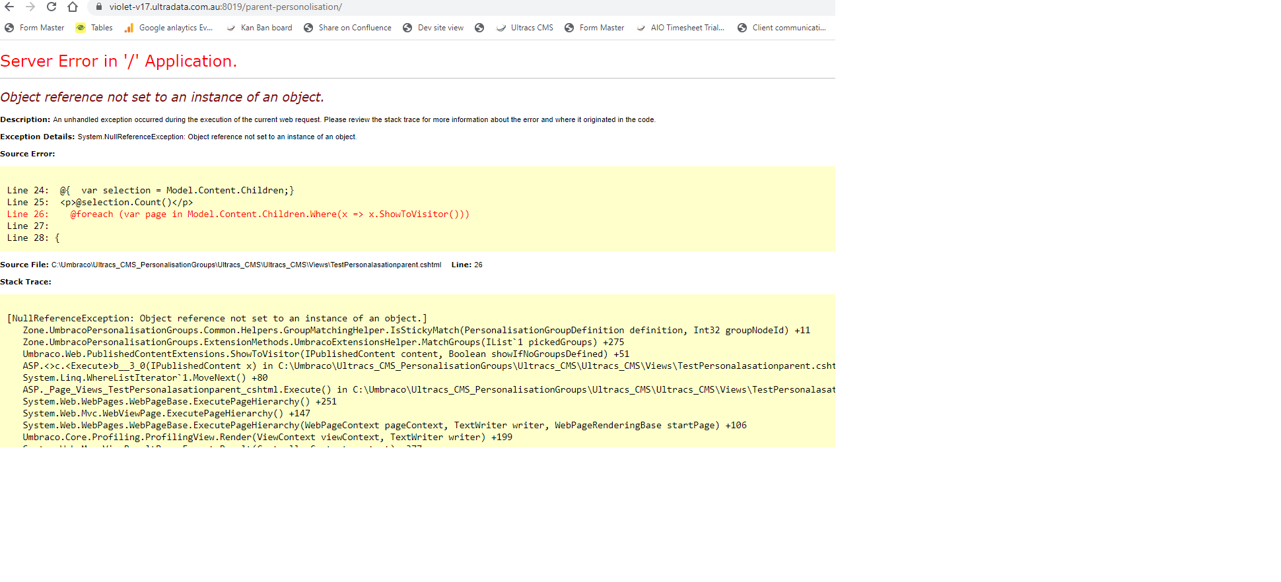Screen dimensions: 1281x582
Task: Click the Google analytics bar-chart favicon
Action: pyautogui.click(x=129, y=28)
